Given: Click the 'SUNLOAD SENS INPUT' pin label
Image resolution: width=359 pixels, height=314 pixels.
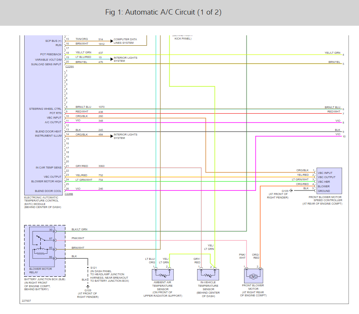Looking at the screenshot, I should [46, 64].
